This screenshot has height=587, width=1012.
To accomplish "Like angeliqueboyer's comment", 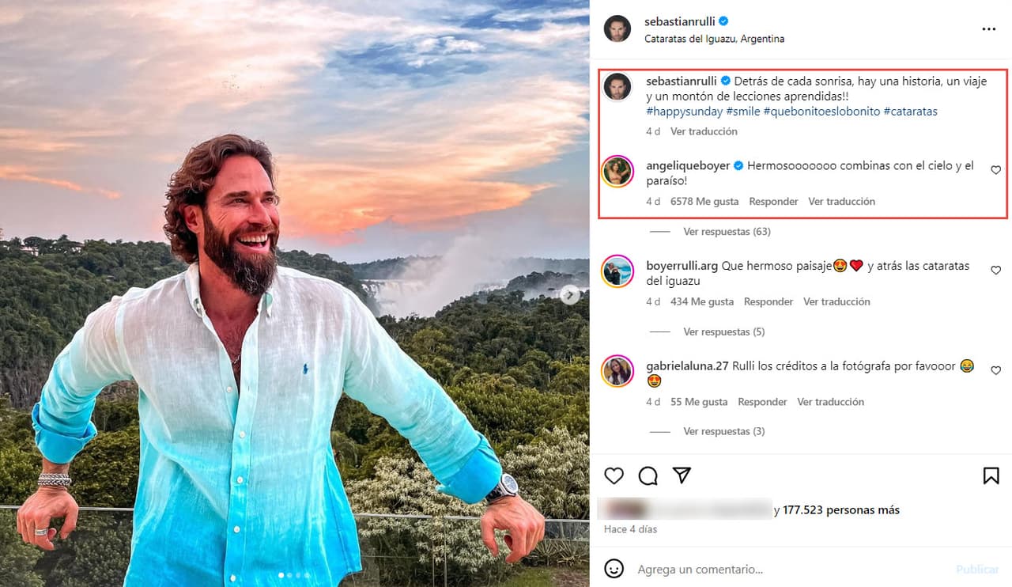I will (995, 170).
